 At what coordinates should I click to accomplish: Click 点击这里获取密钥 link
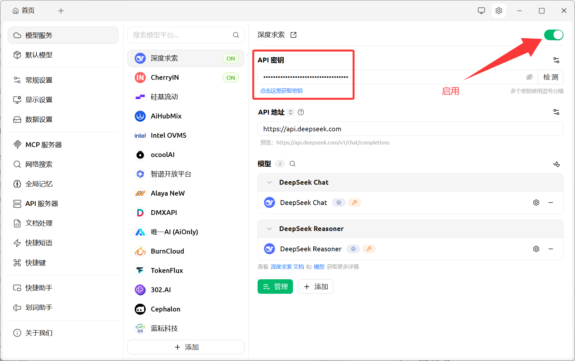pyautogui.click(x=281, y=91)
